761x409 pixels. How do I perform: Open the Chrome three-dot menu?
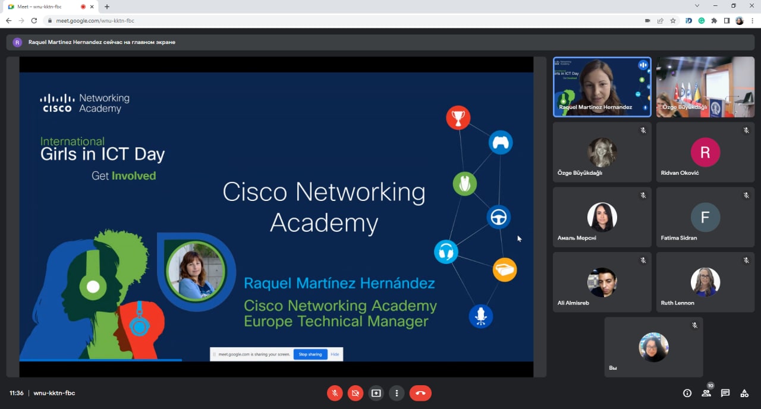point(751,21)
